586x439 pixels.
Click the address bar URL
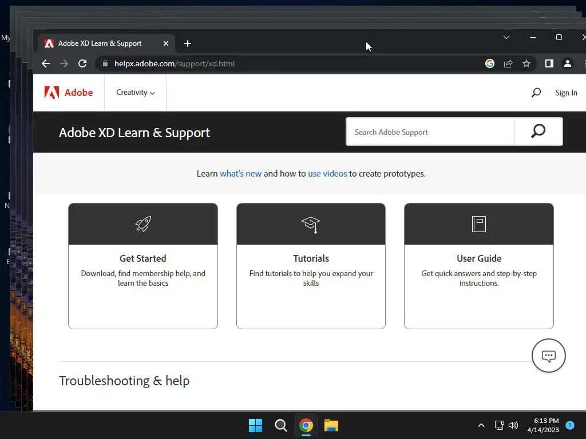coord(175,64)
